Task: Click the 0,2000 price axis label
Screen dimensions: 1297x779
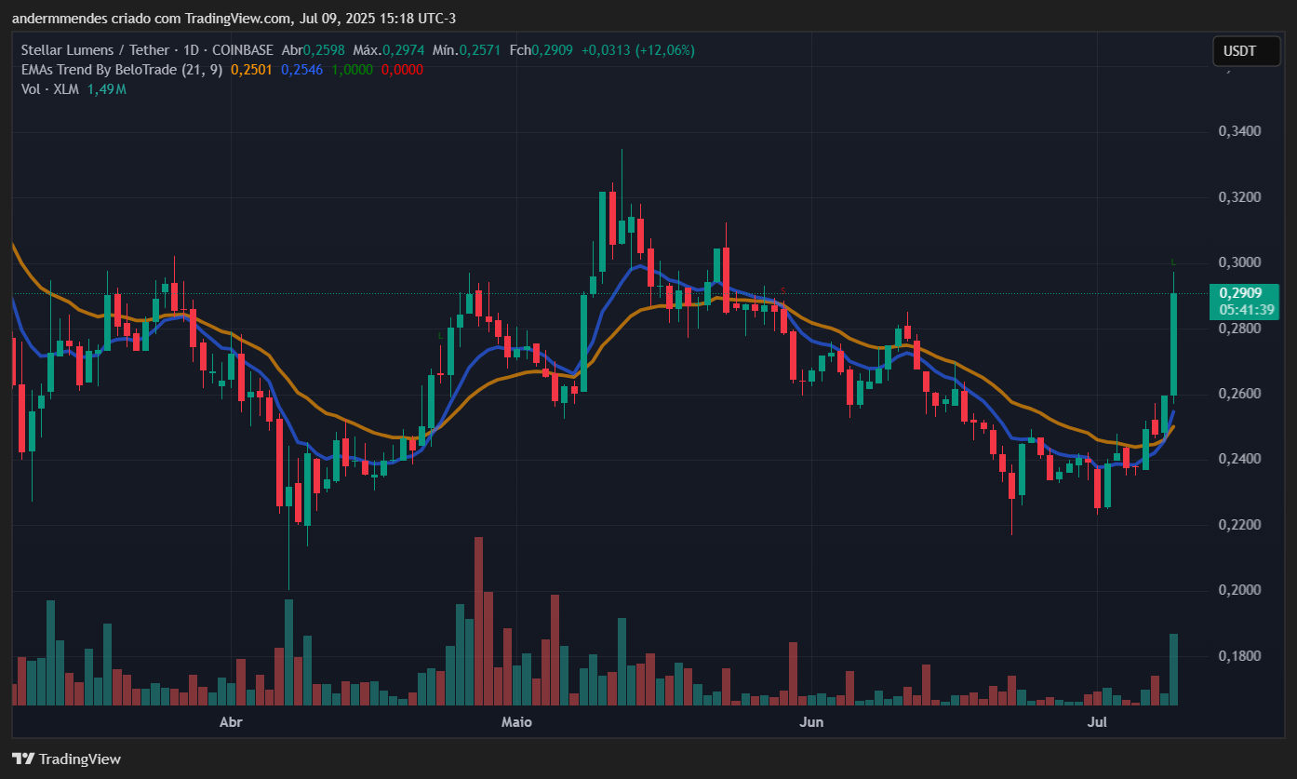Action: click(1238, 590)
